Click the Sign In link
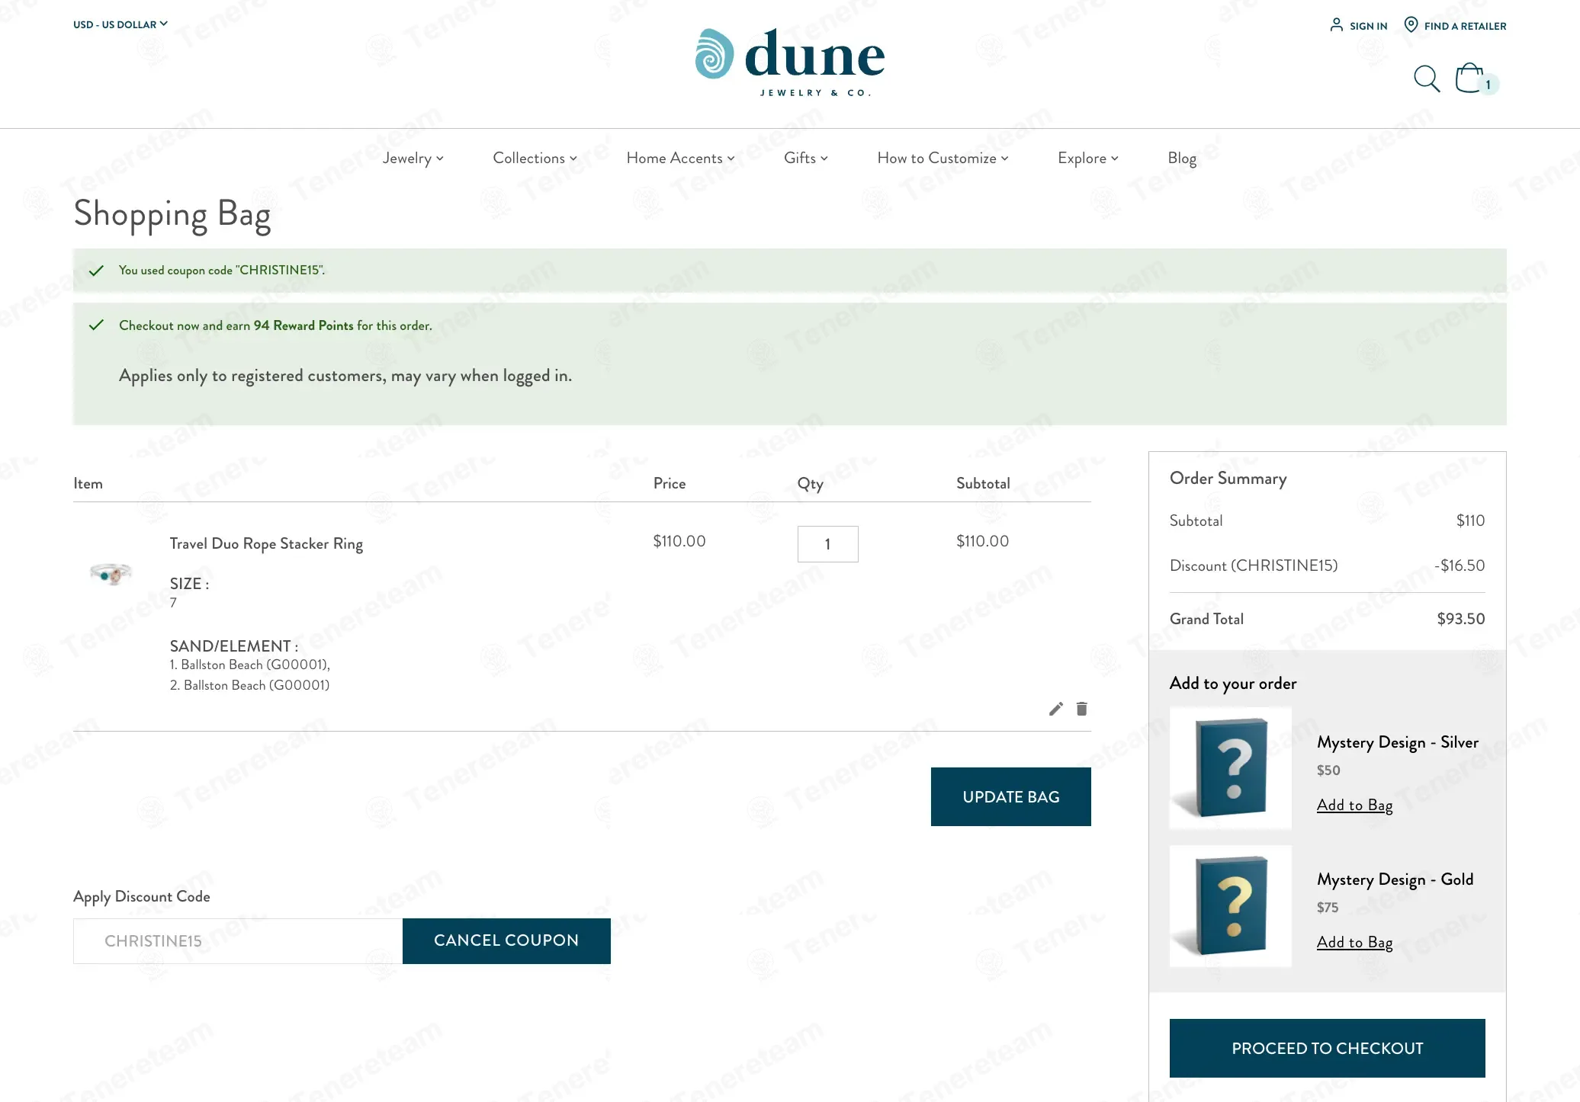Viewport: 1580px width, 1102px height. (1368, 26)
